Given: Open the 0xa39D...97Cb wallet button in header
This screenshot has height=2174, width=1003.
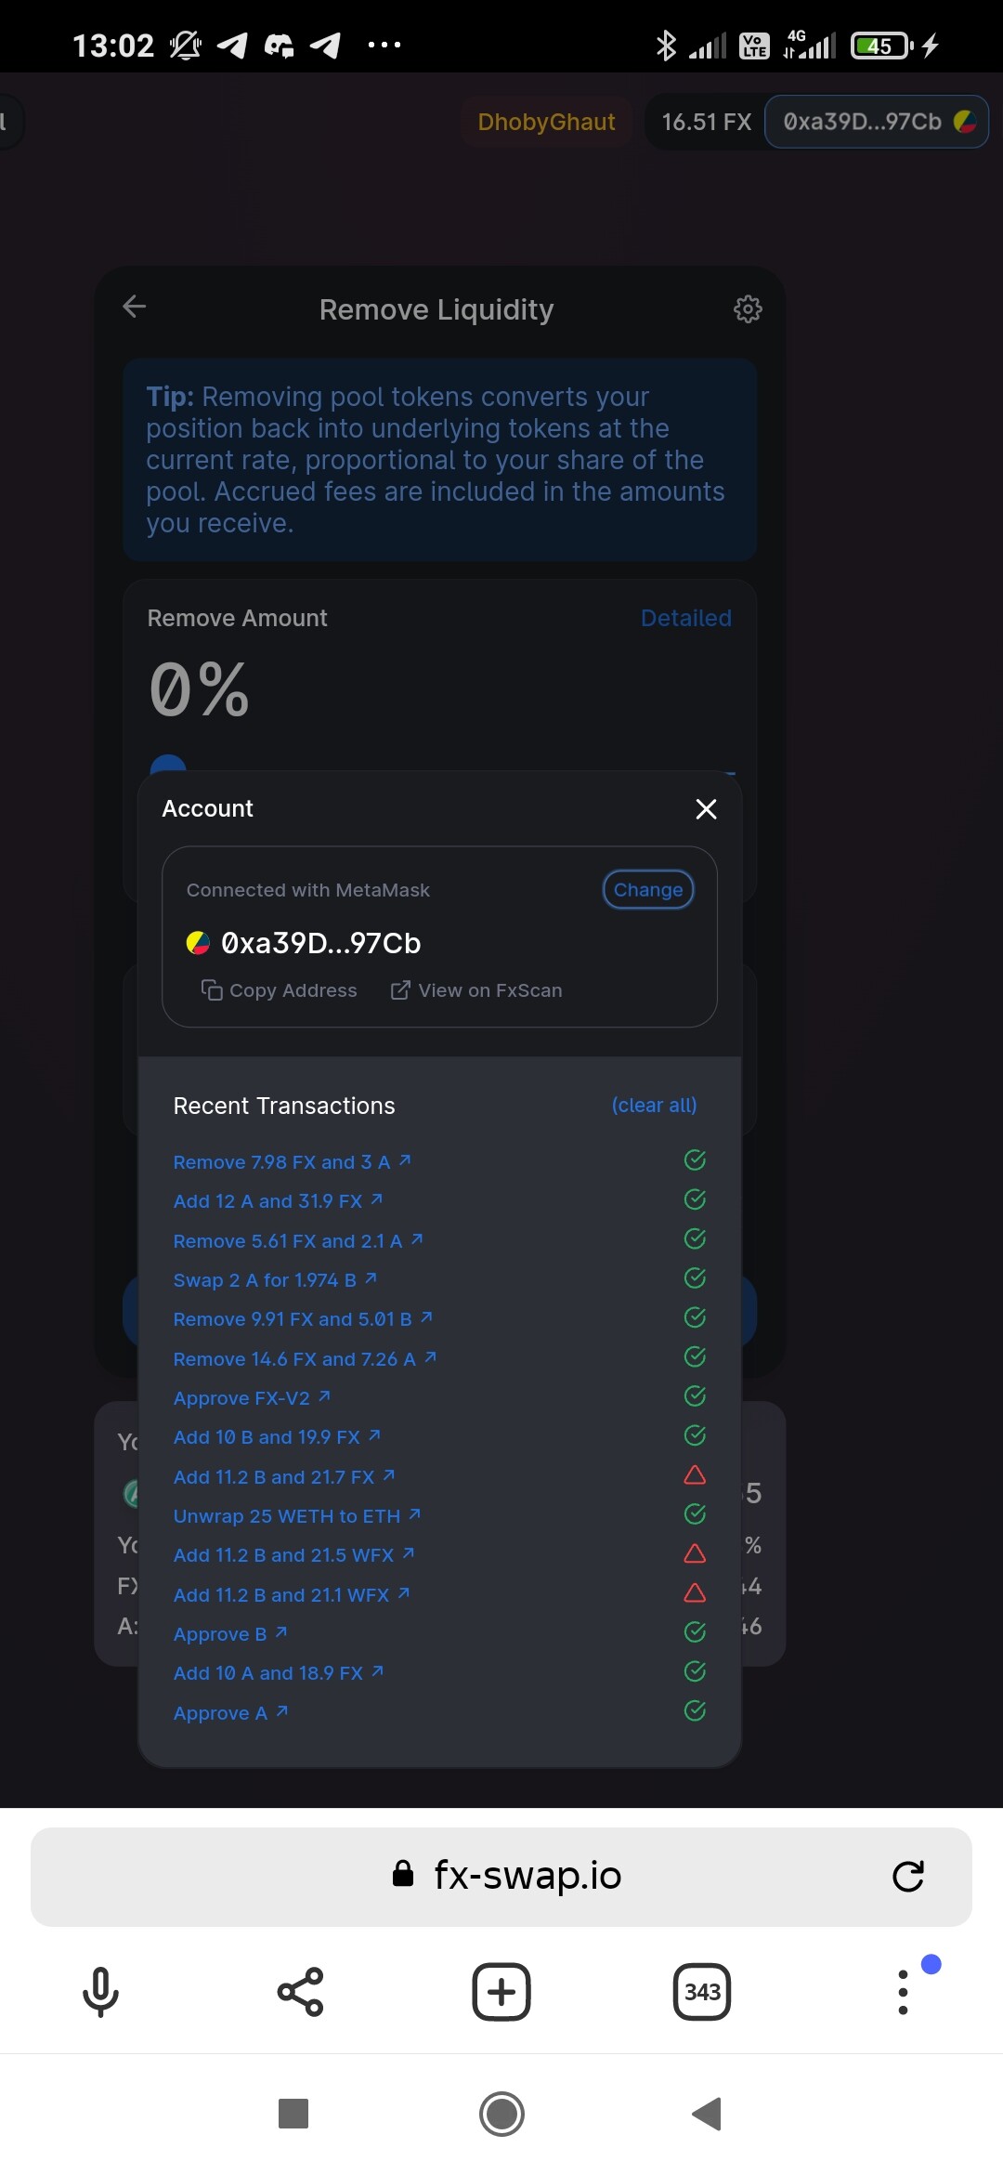Looking at the screenshot, I should [877, 122].
